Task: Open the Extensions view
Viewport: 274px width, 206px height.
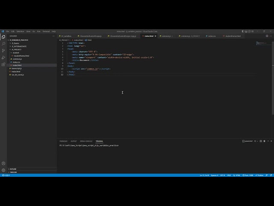Action: pos(3,64)
